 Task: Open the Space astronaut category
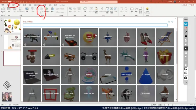pyautogui.click(x=70, y=75)
